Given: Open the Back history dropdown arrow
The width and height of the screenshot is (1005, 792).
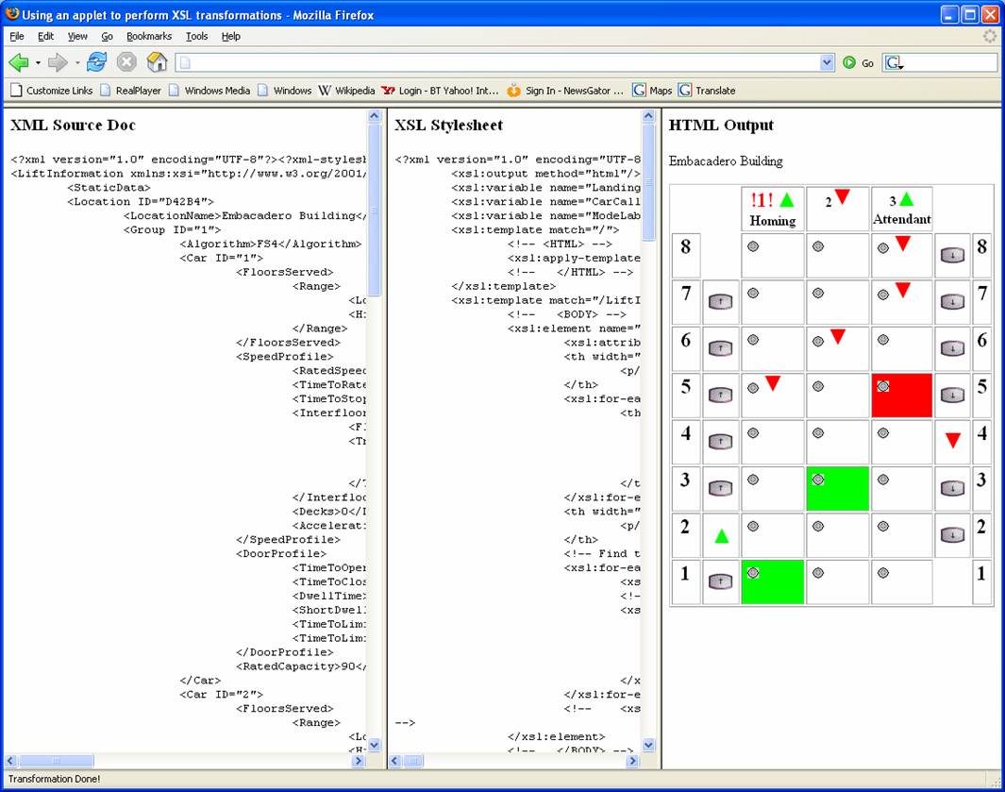Looking at the screenshot, I should pos(38,63).
